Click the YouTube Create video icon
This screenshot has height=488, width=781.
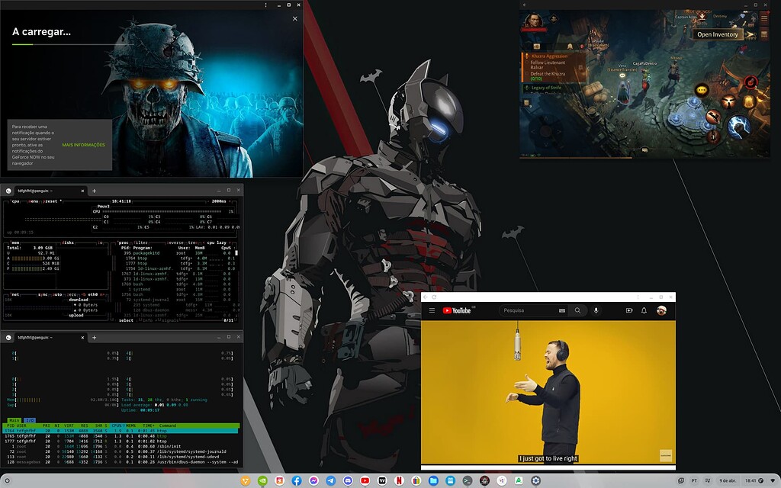coord(628,310)
